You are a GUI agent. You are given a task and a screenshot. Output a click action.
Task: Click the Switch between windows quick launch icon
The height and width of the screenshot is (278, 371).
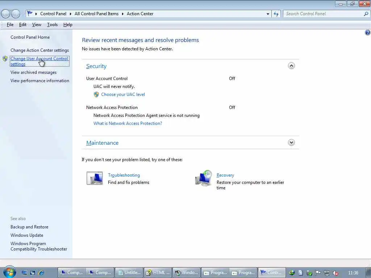click(x=33, y=273)
